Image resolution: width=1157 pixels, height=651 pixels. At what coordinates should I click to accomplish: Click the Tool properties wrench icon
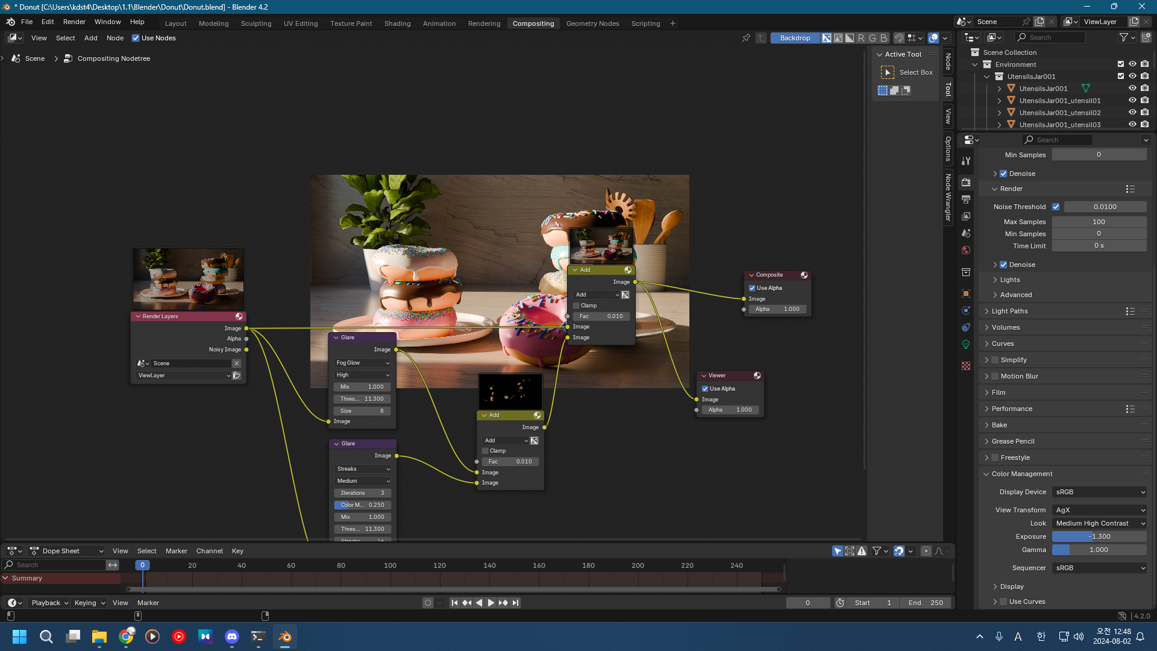pyautogui.click(x=966, y=161)
